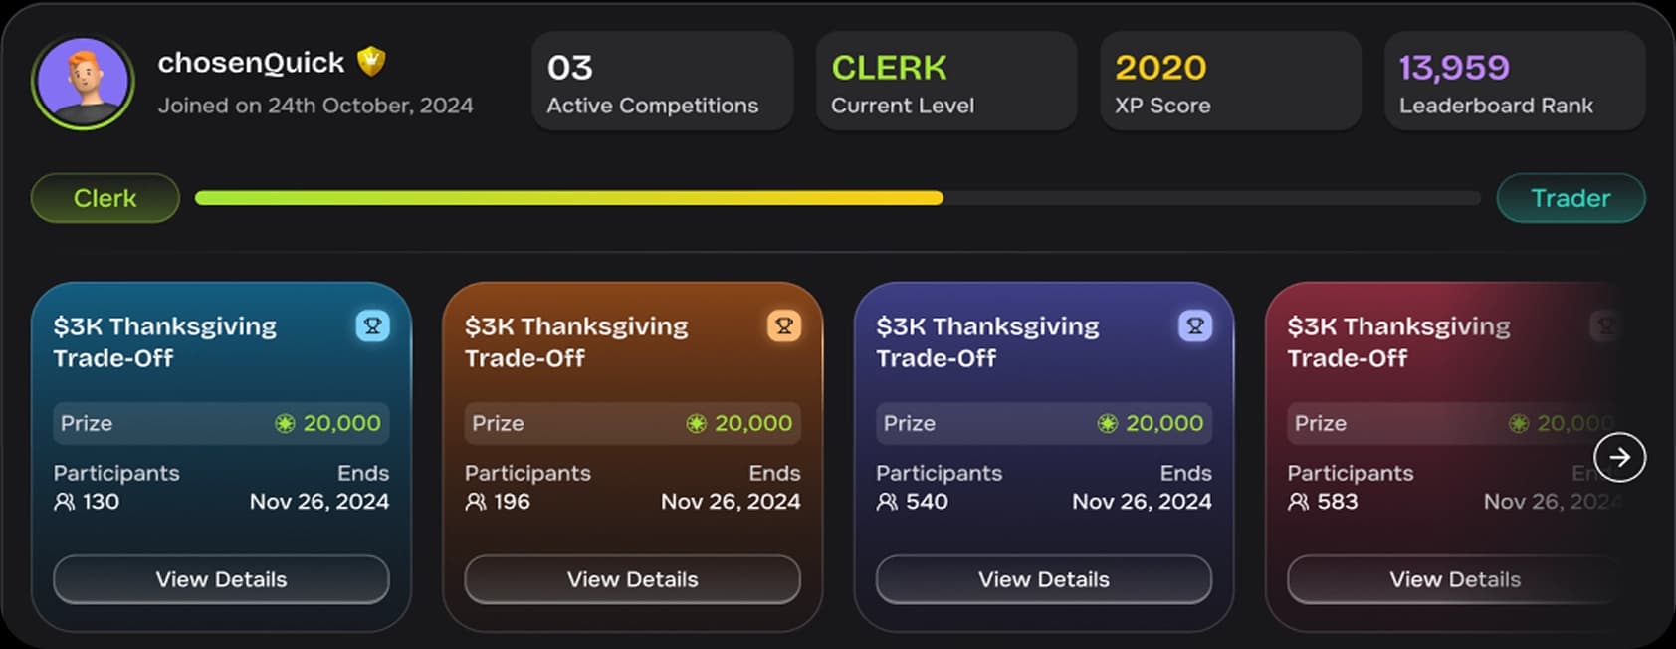Click trophy icon on purple competition card
This screenshot has width=1676, height=649.
click(x=1195, y=325)
